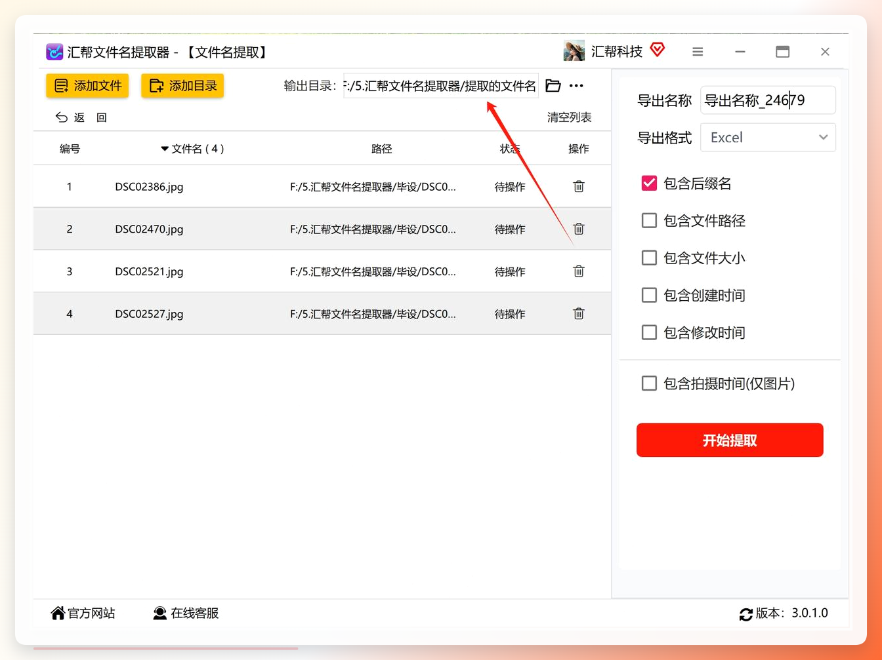Click the 路径 column header
The image size is (882, 660).
point(381,149)
